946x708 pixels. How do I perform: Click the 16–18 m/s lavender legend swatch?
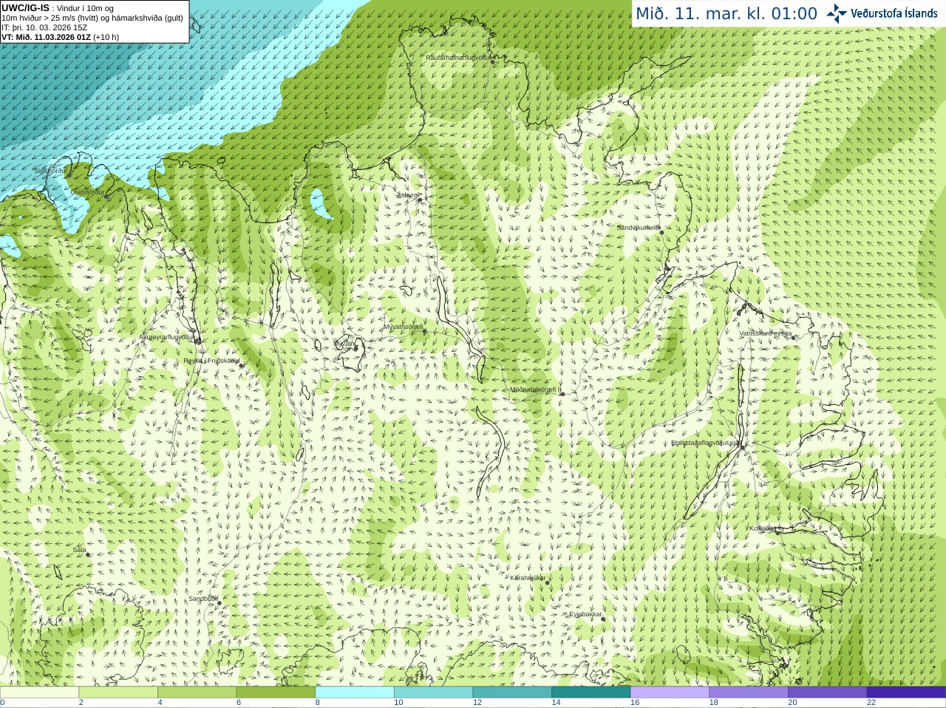point(670,692)
